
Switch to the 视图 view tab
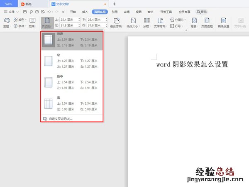click(x=139, y=12)
